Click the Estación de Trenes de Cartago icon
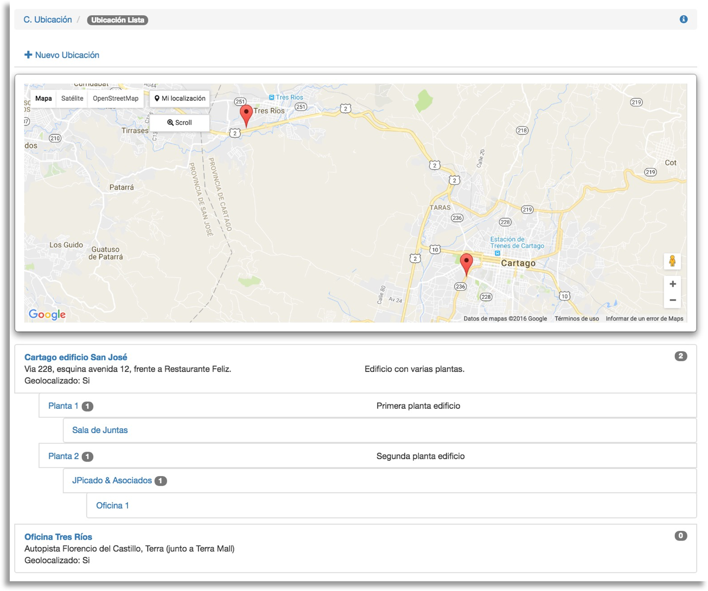This screenshot has width=708, height=591. 497,253
